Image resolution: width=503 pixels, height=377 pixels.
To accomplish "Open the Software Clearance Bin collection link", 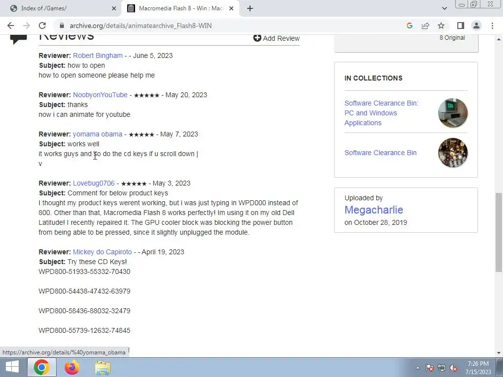I will [x=381, y=153].
